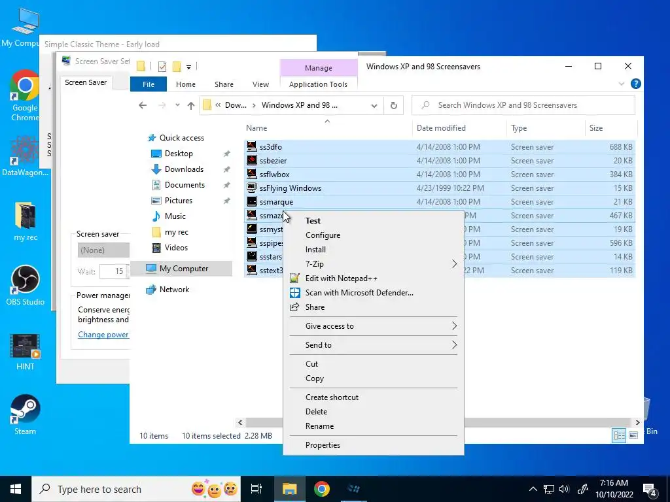
Task: Open Google Chrome desktop shortcut
Action: [x=25, y=95]
